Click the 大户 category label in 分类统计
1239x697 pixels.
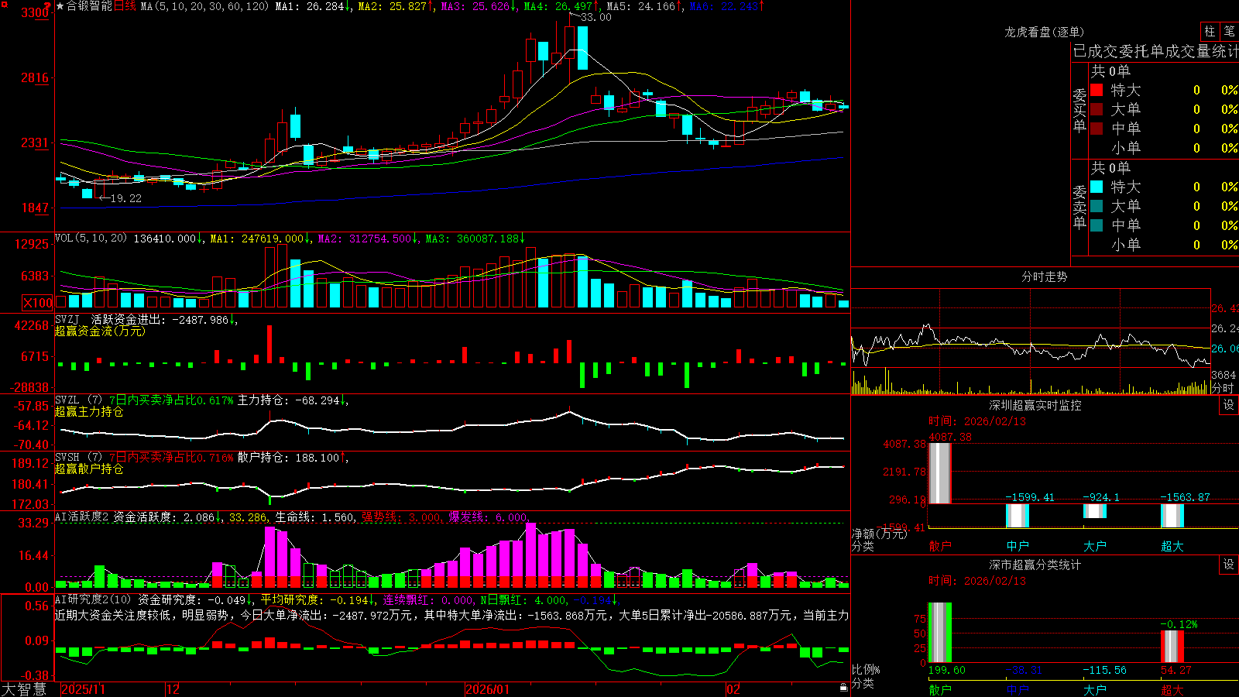(x=1095, y=690)
